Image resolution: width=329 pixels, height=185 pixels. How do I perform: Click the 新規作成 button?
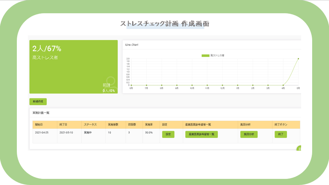click(x=38, y=102)
